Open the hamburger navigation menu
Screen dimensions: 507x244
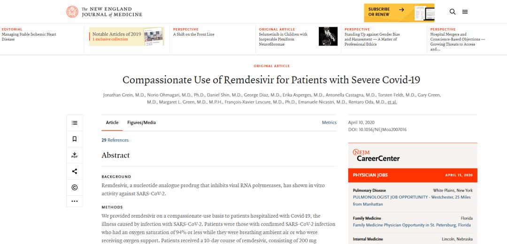[x=465, y=12]
